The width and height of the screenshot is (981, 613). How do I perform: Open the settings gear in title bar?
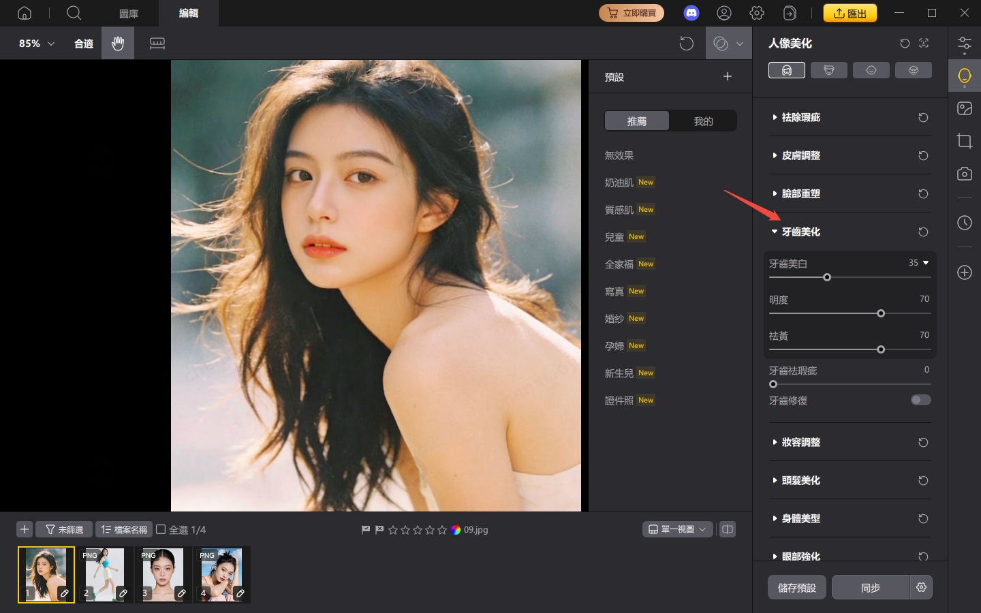[x=757, y=13]
